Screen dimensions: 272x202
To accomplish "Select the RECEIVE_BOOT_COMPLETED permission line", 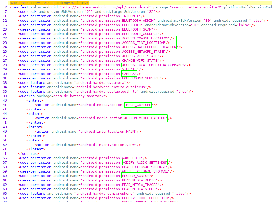I will 96,198.
